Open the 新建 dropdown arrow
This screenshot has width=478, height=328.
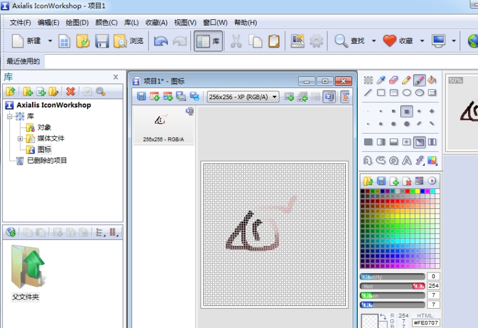(x=50, y=41)
